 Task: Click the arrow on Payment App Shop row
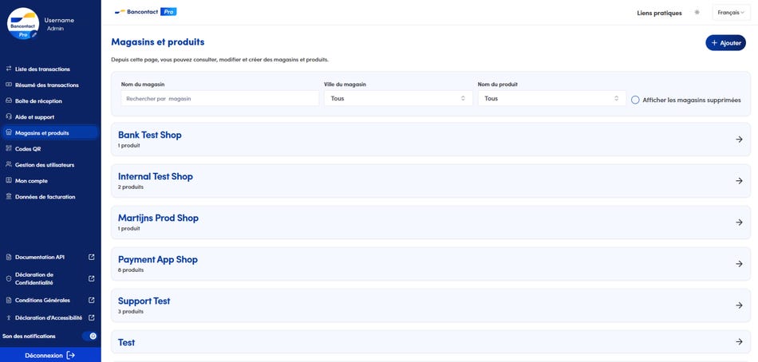(x=739, y=264)
